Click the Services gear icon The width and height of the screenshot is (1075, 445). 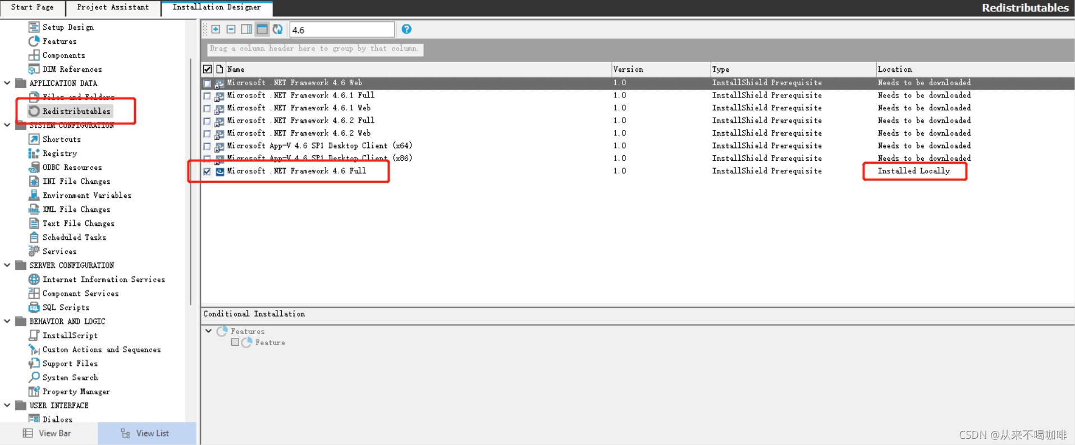(34, 251)
